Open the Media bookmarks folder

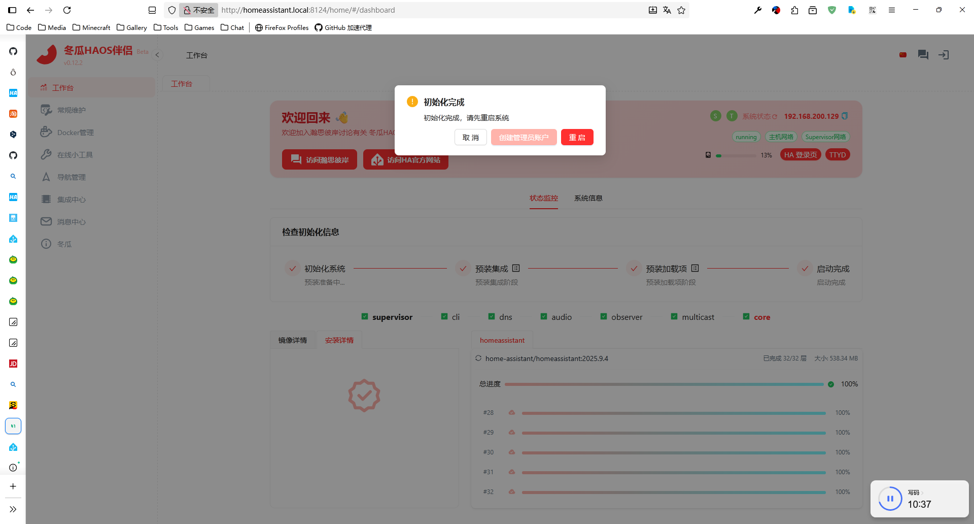(x=52, y=27)
